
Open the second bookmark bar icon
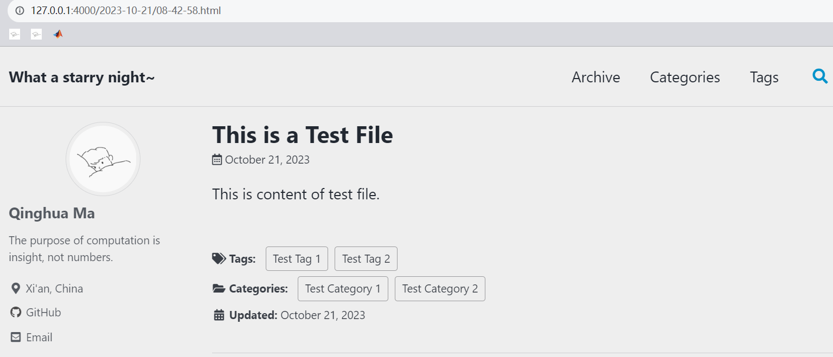point(36,34)
